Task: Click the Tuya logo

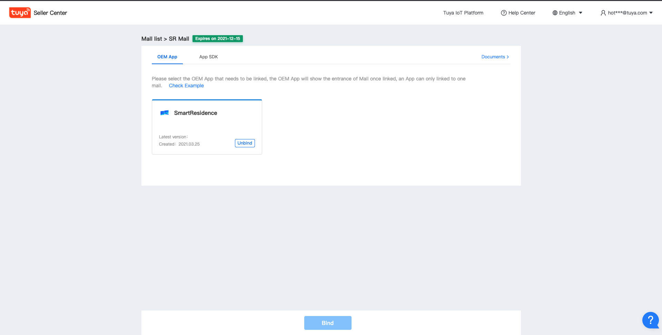Action: [20, 12]
